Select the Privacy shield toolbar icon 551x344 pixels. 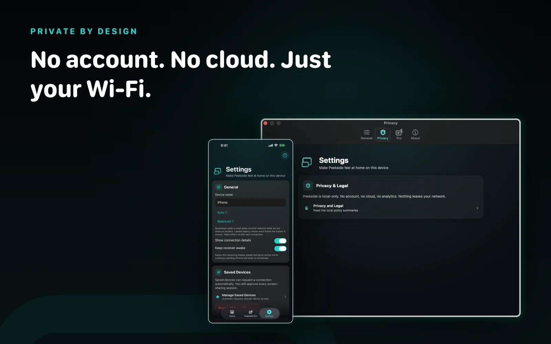point(383,134)
